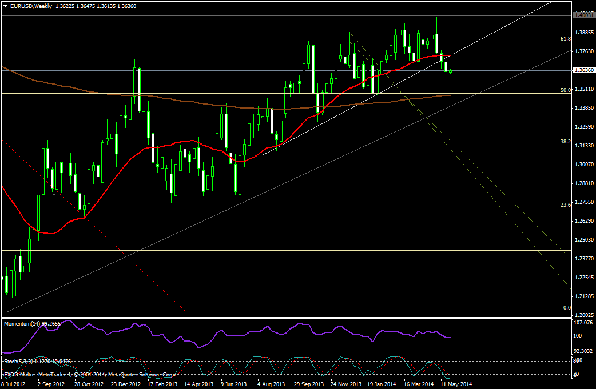Click the 9 Jun 2013 date marker
Image resolution: width=596 pixels, height=389 pixels.
(235, 384)
